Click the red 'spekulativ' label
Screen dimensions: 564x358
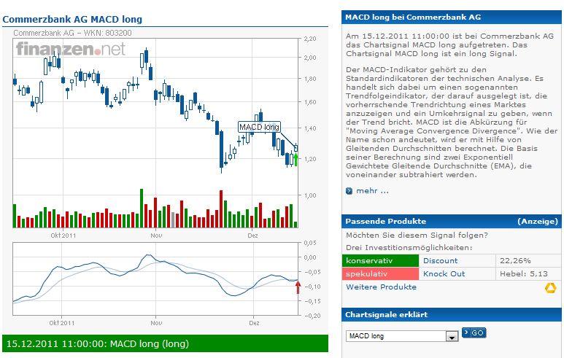380,273
